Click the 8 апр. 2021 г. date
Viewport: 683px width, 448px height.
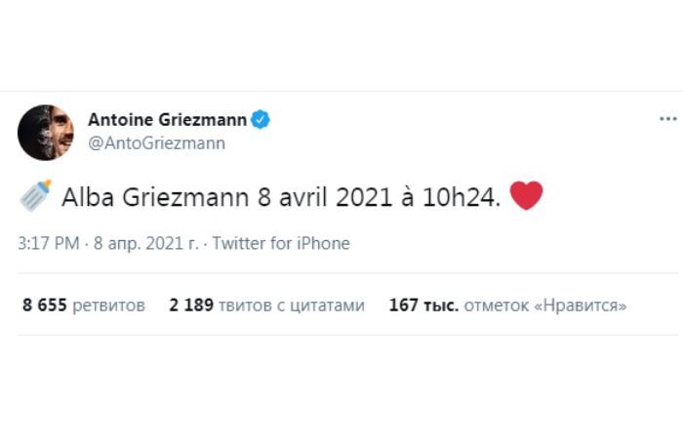(145, 243)
